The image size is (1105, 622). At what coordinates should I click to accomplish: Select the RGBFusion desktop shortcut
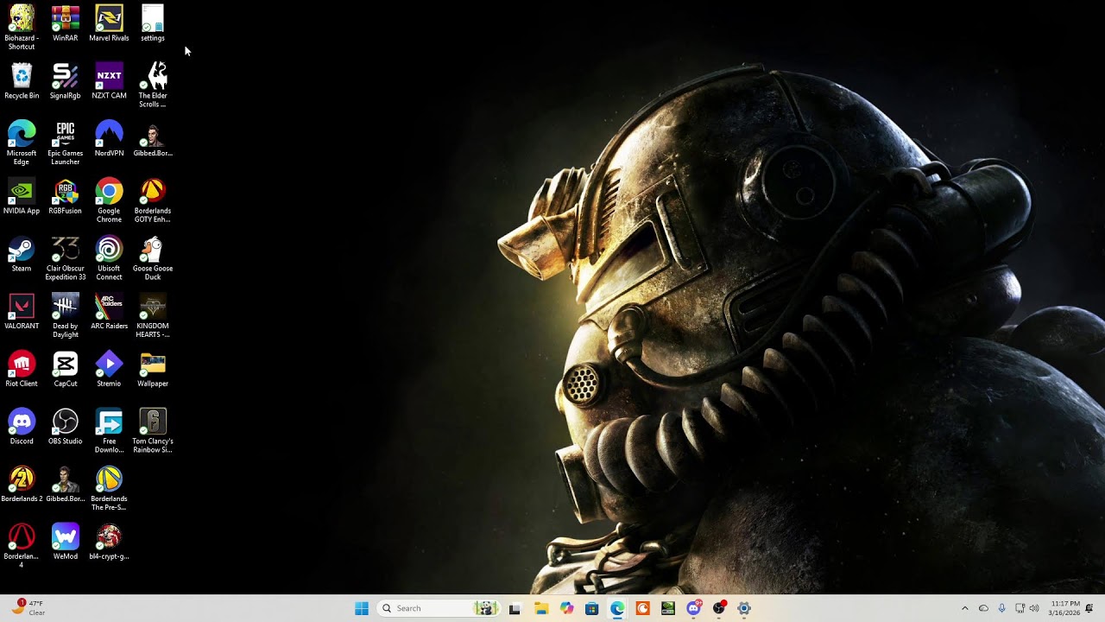tap(65, 197)
